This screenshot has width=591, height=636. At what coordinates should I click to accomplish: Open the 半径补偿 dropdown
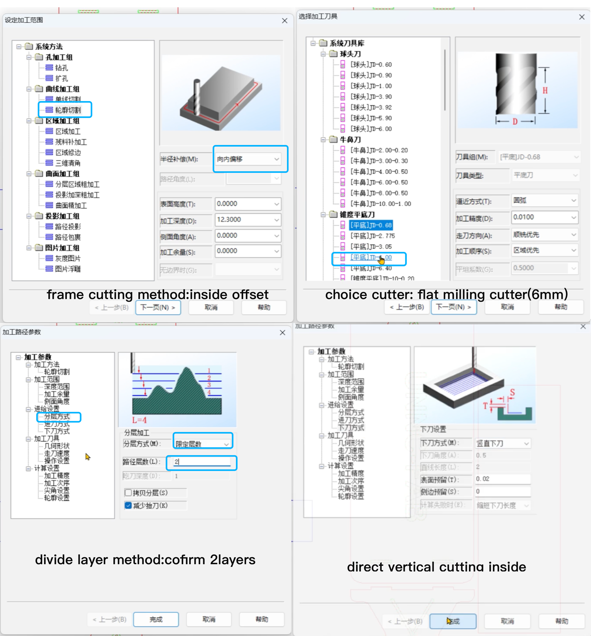[248, 159]
